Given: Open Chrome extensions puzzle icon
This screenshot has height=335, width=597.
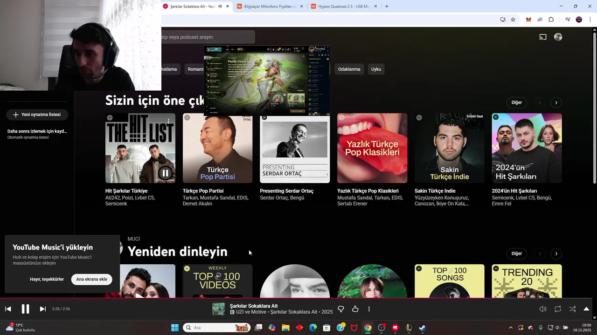Looking at the screenshot, I should pos(551,20).
